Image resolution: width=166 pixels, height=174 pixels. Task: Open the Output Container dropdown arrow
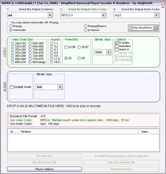point(50,15)
